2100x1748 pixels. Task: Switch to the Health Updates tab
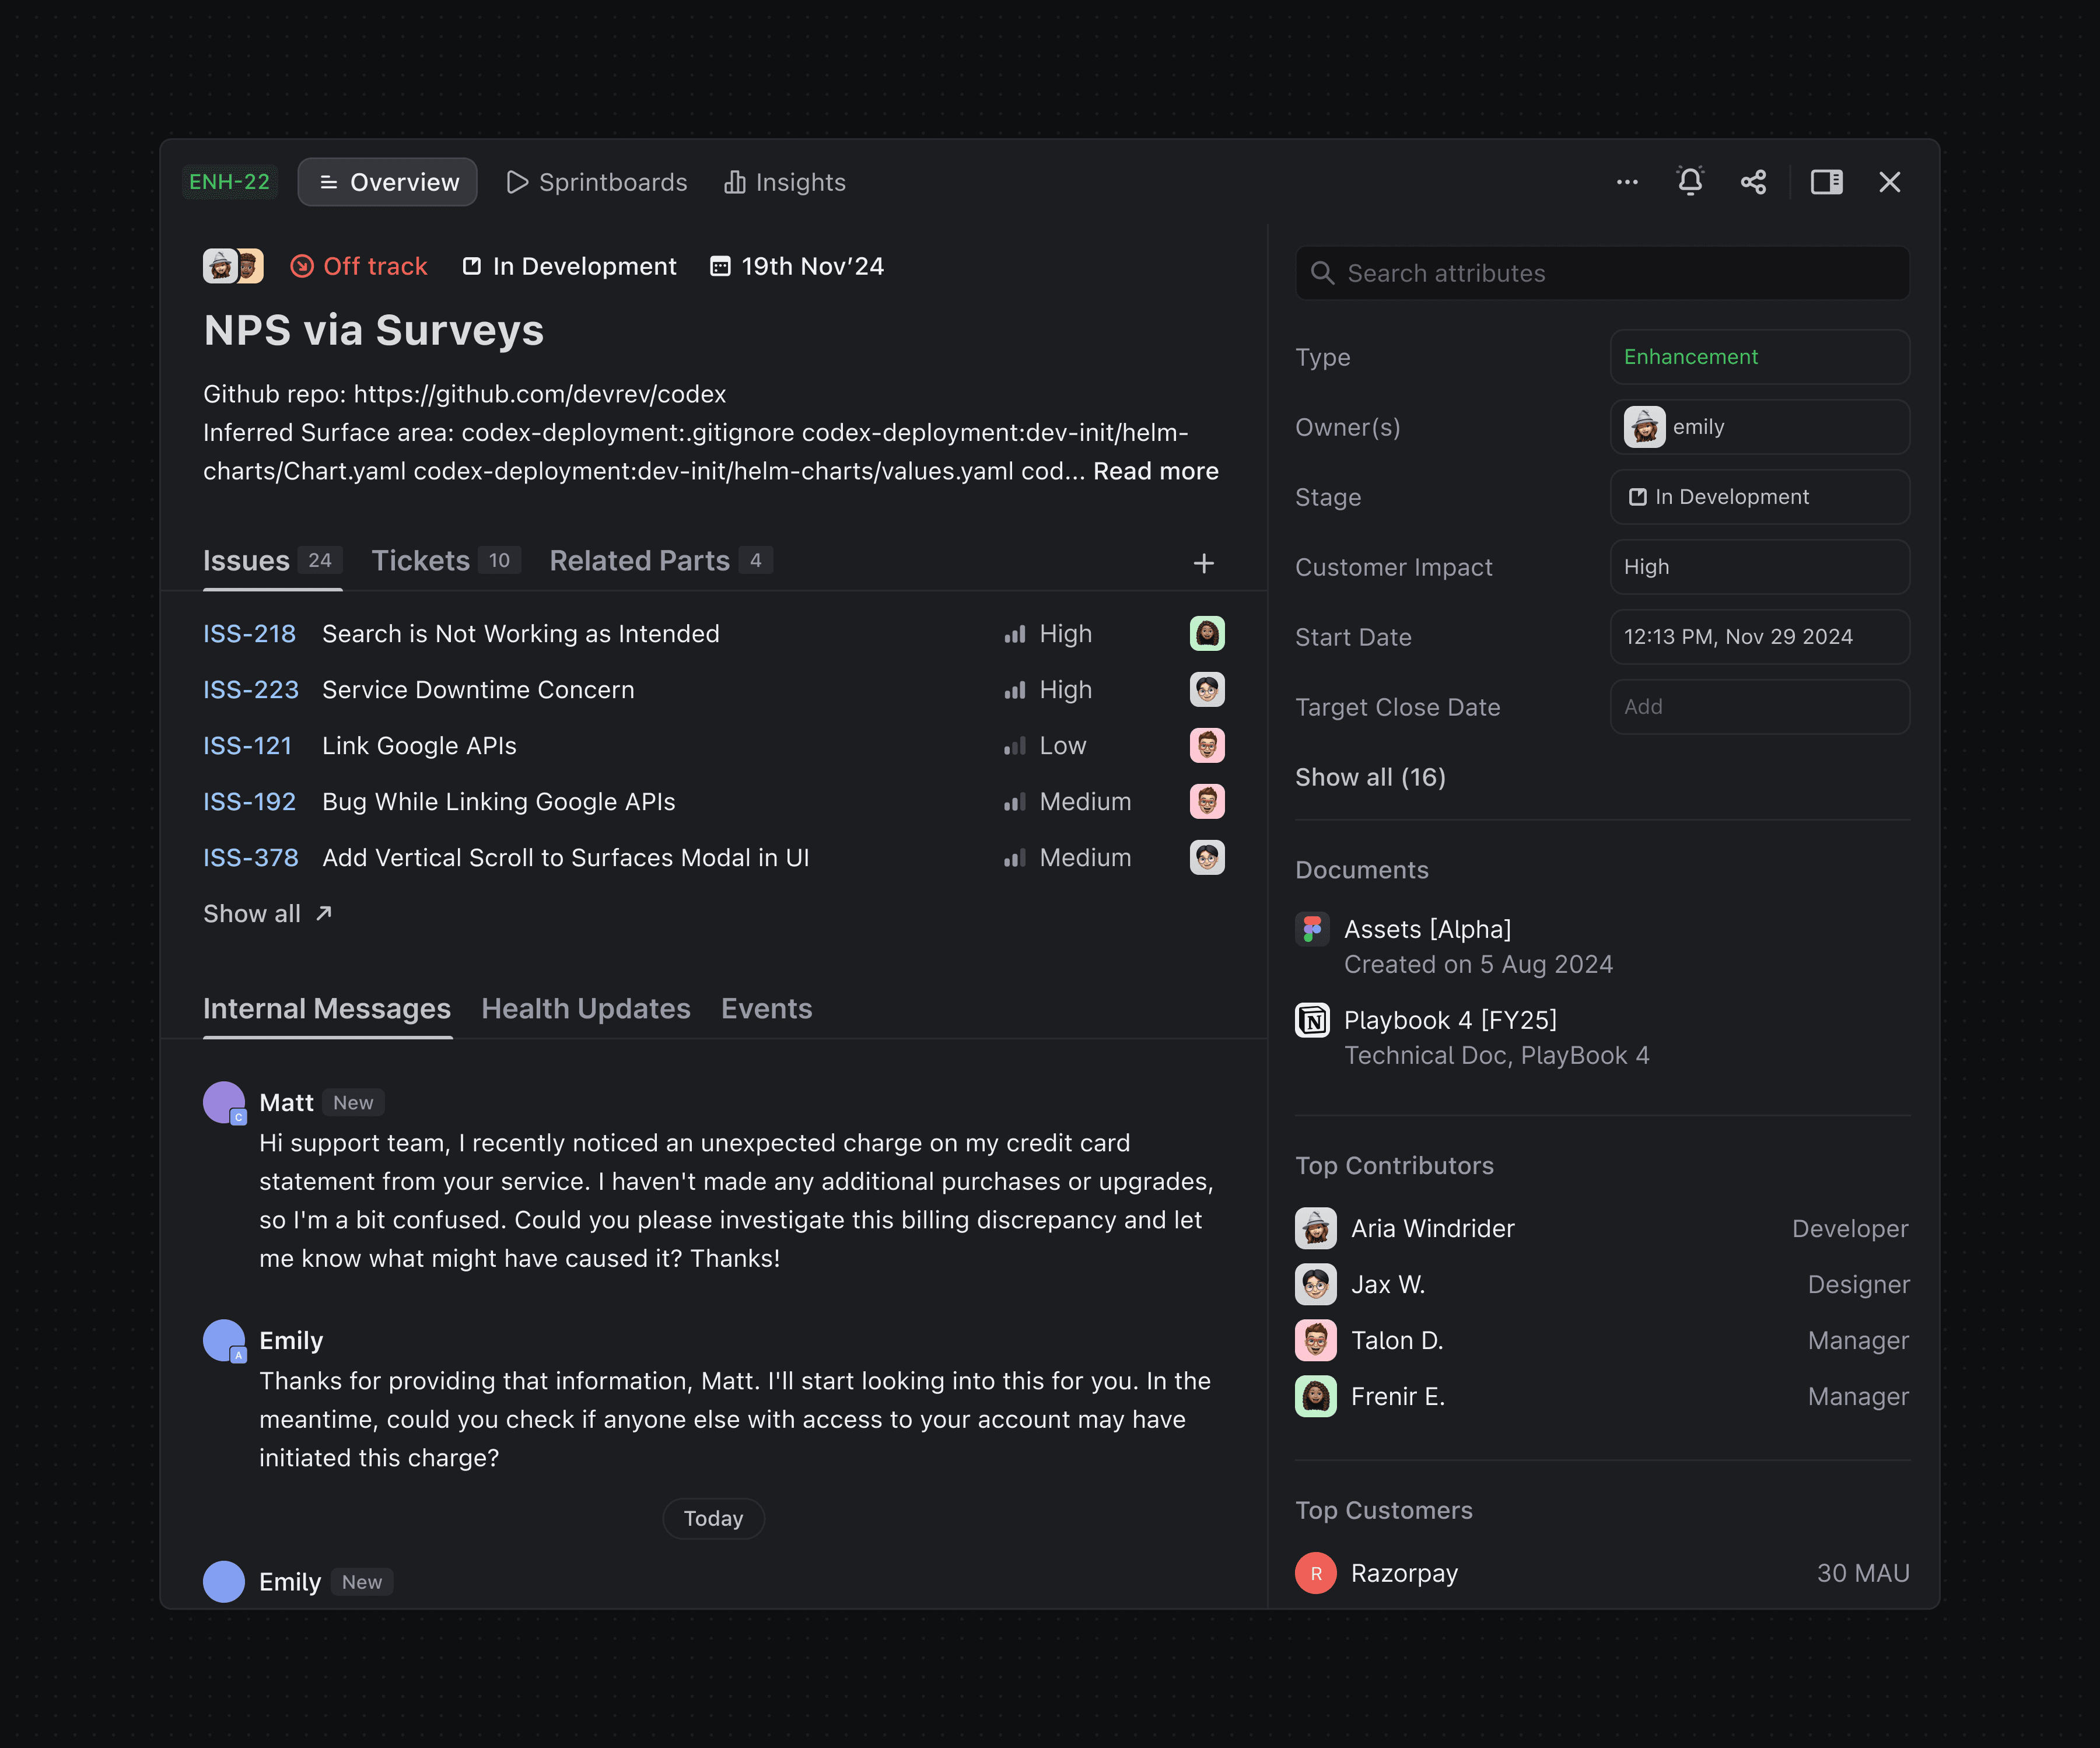tap(585, 1009)
